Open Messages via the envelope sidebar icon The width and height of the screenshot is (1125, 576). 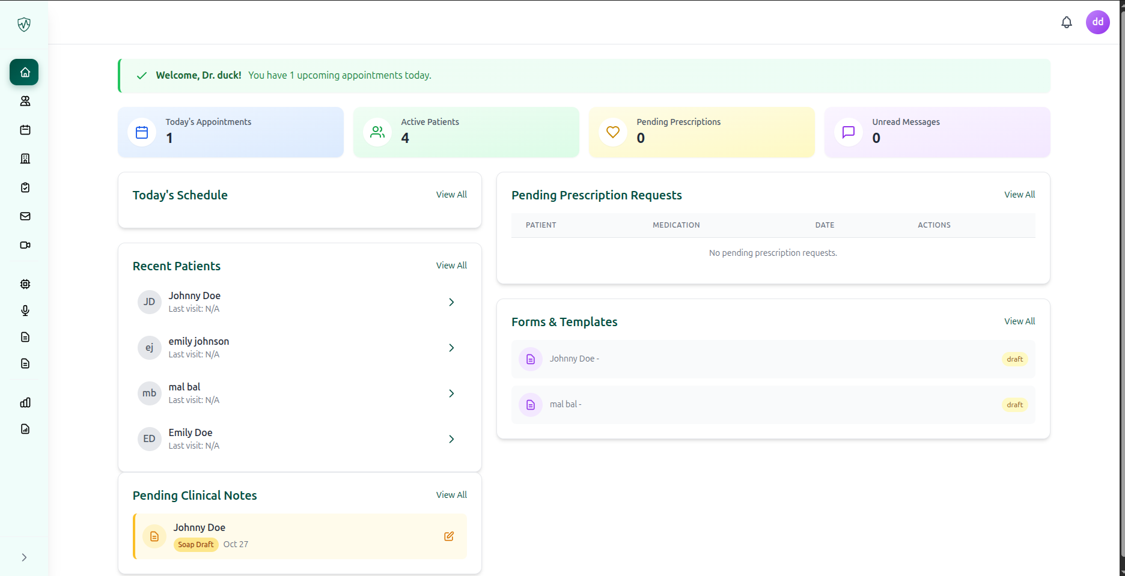[x=25, y=216]
